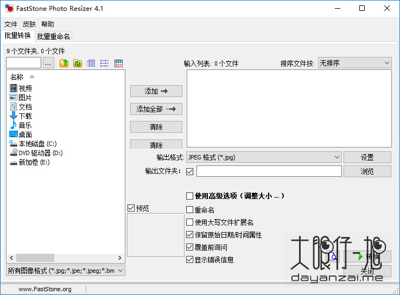Enable the 重命名 checkbox
This screenshot has height=295, width=400.
coord(189,209)
